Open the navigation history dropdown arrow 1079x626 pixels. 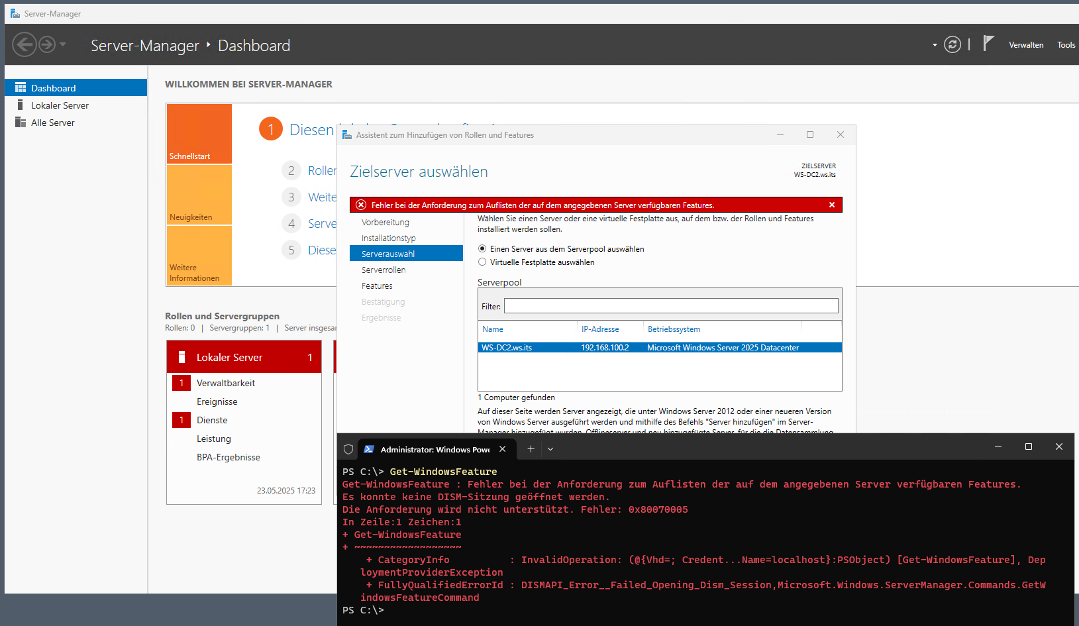[63, 44]
